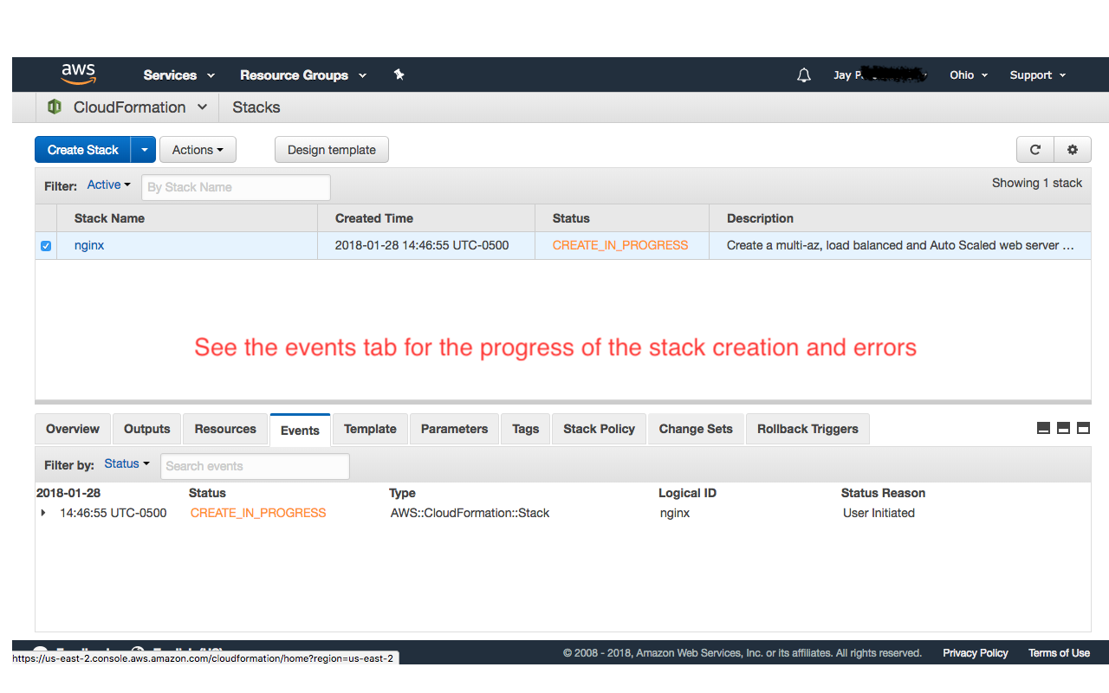Switch to the Resources tab

pyautogui.click(x=225, y=429)
